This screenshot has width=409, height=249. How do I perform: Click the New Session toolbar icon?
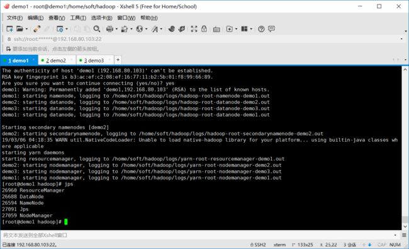pyautogui.click(x=9, y=29)
